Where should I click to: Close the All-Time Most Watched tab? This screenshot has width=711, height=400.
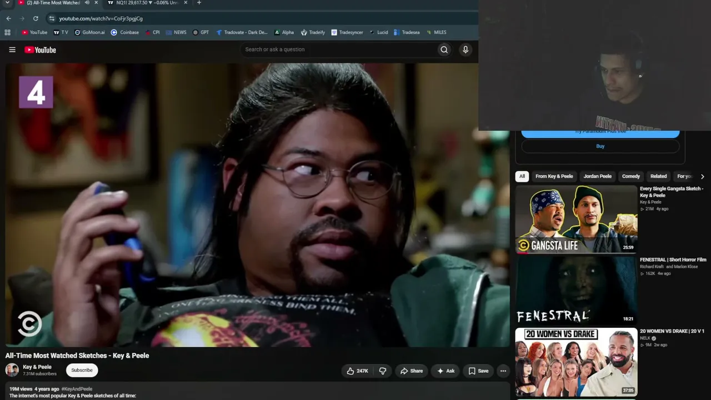[x=96, y=3]
